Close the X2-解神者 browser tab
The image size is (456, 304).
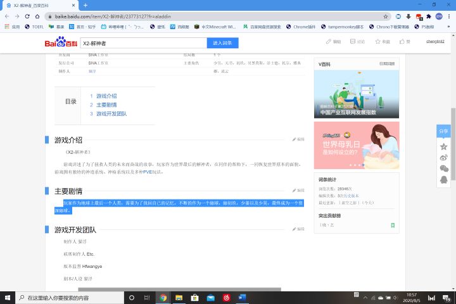point(73,5)
